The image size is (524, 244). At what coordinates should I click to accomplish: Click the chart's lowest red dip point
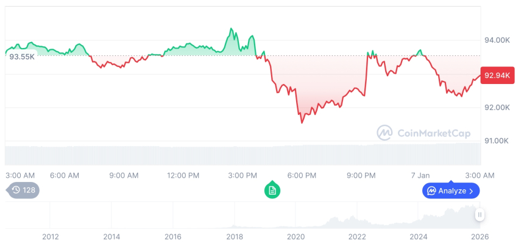(302, 122)
